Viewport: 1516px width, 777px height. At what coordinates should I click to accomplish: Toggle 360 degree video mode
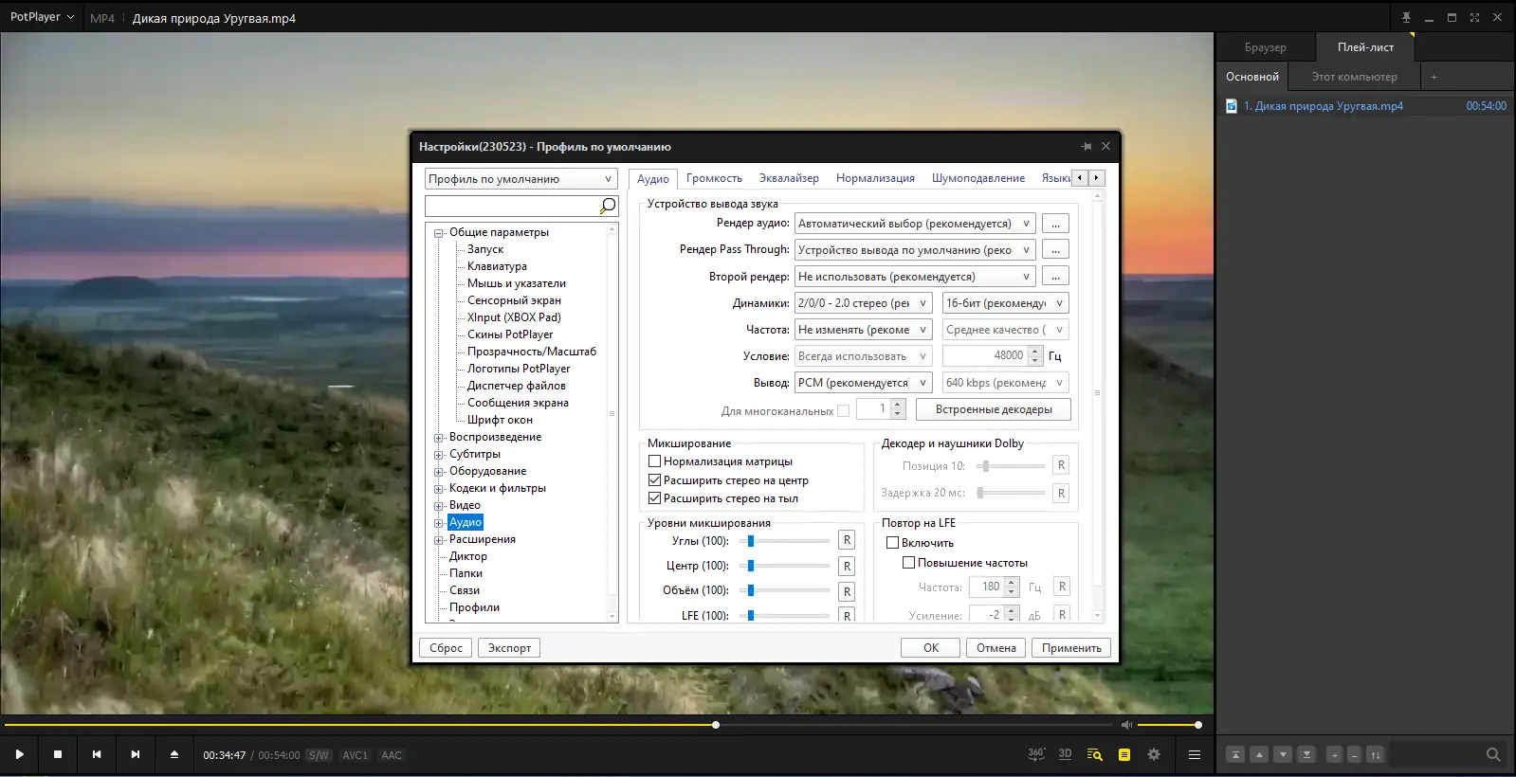click(x=1036, y=754)
